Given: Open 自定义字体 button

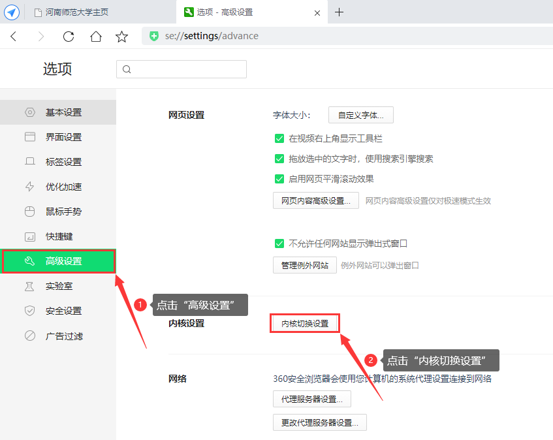Looking at the screenshot, I should click(360, 116).
